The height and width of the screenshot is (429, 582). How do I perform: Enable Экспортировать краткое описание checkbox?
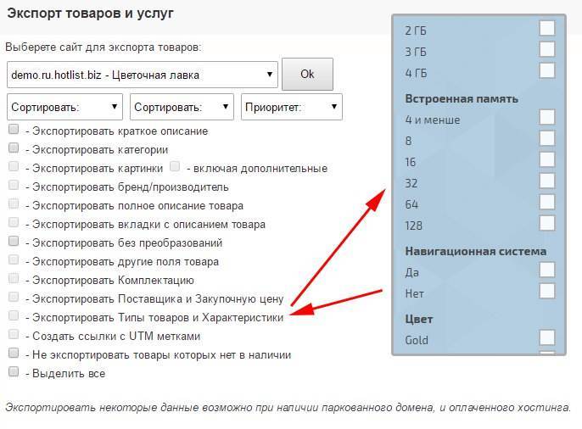(14, 131)
